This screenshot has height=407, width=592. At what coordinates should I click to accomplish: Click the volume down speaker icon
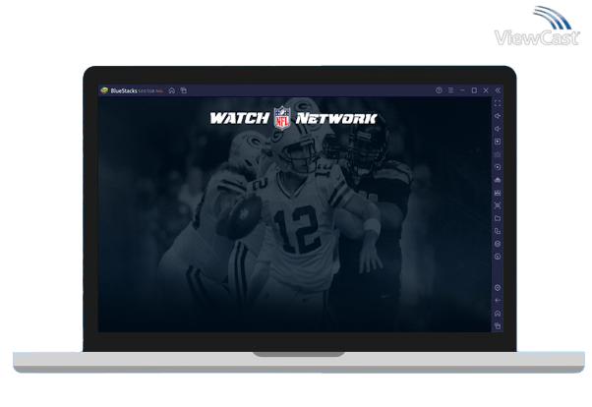(x=498, y=129)
